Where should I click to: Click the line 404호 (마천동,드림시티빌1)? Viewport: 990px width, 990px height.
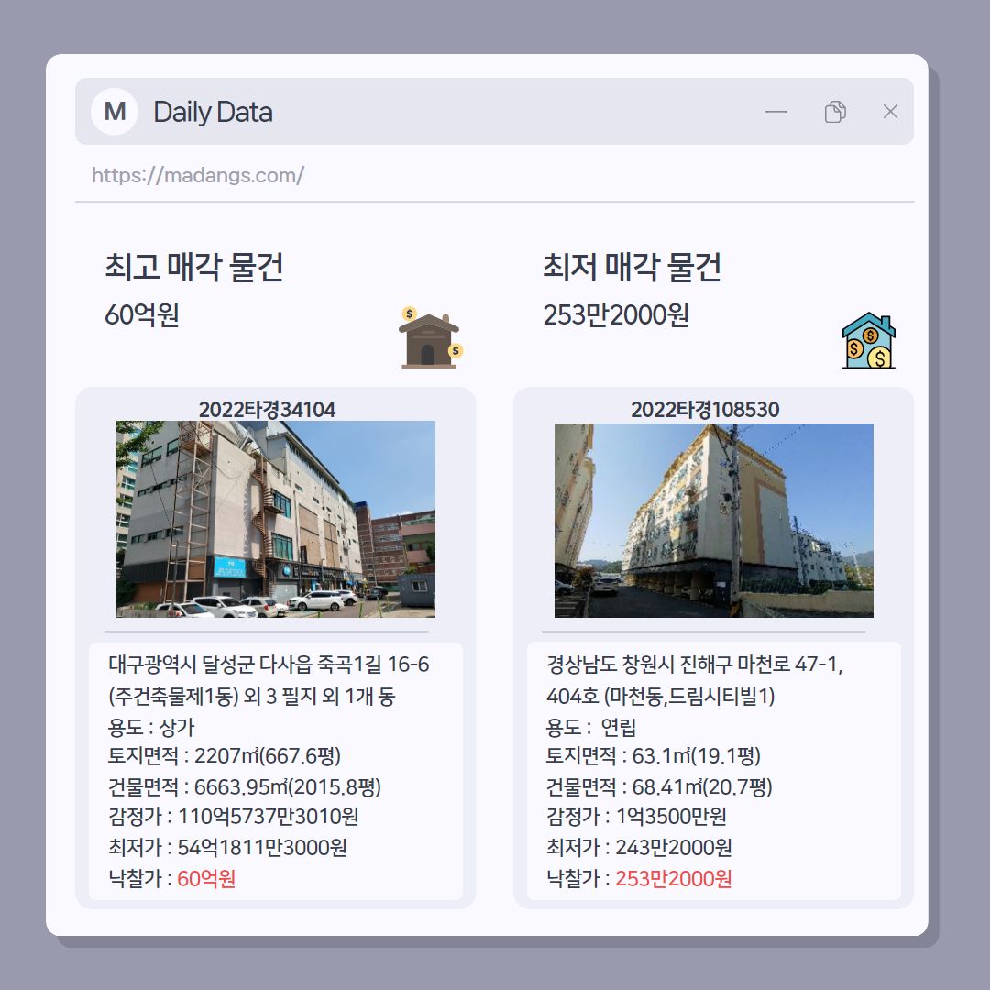(660, 697)
